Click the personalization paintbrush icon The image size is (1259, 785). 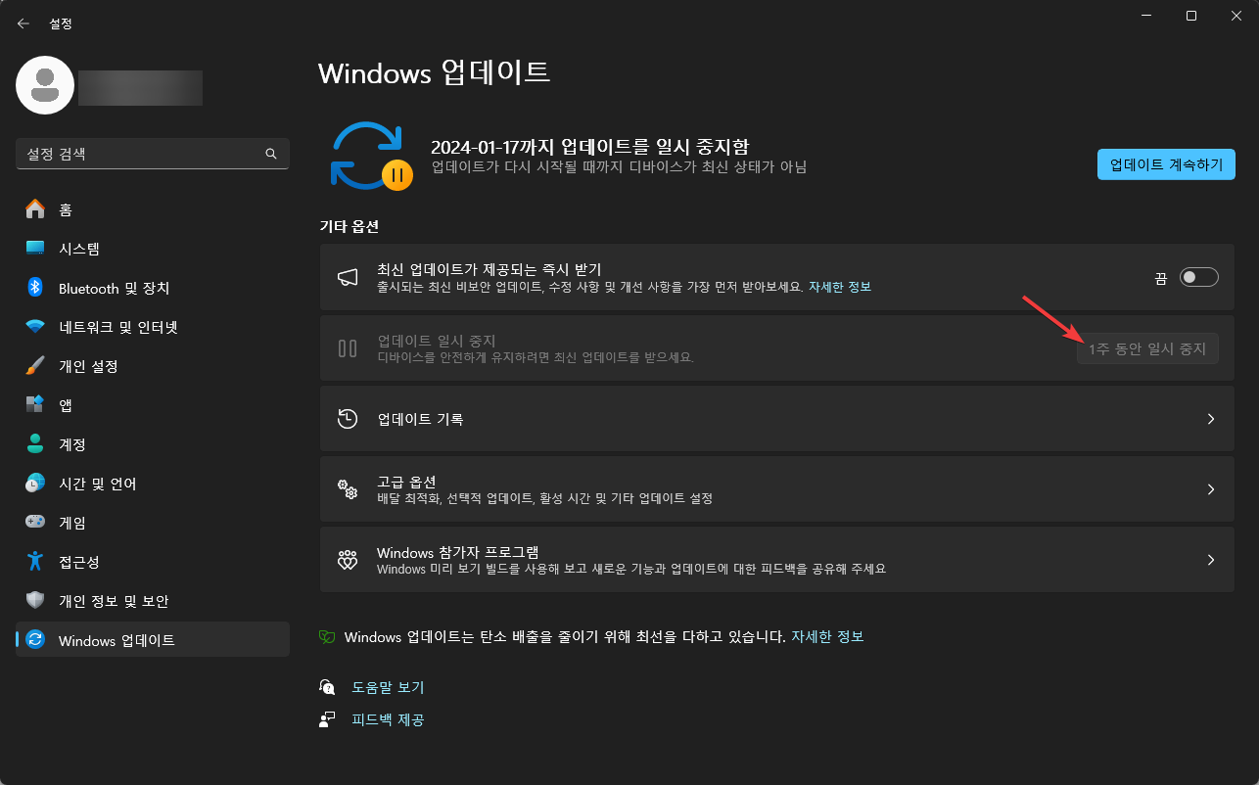click(35, 366)
